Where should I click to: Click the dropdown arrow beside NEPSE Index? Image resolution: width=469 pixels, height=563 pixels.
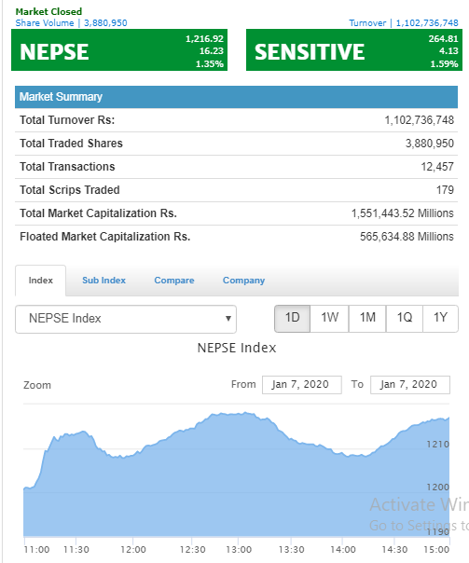pos(228,319)
